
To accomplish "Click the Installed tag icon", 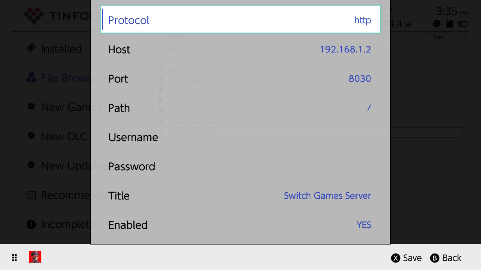I will 31,48.
